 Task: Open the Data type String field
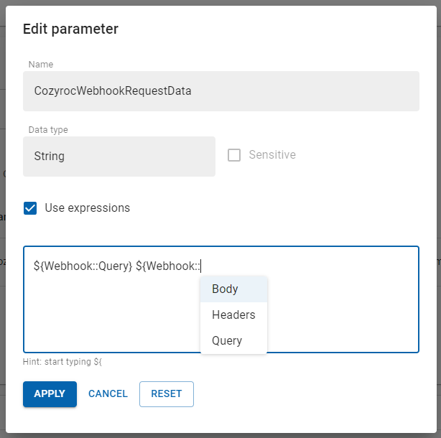[x=119, y=157]
